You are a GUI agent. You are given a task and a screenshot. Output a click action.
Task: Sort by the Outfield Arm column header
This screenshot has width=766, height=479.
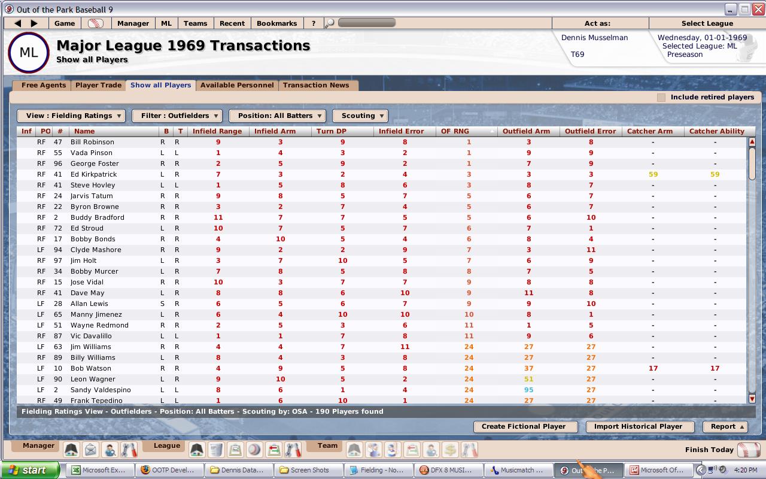(528, 131)
